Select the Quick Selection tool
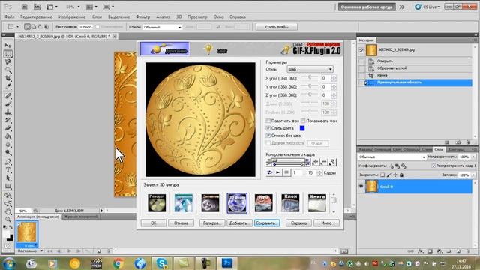 click(x=8, y=70)
